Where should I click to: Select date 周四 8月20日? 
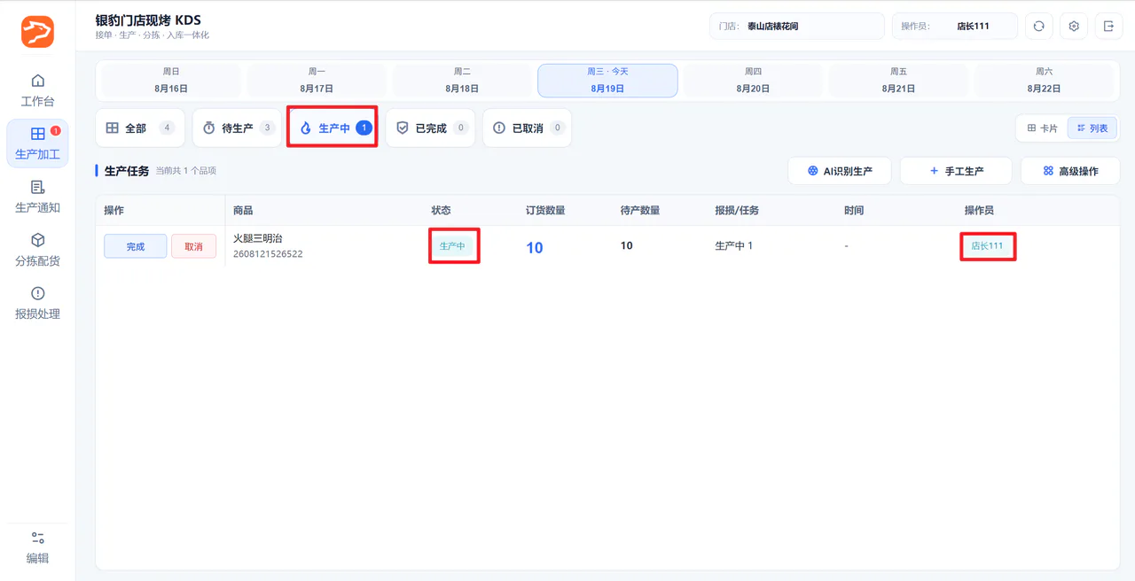(x=753, y=80)
